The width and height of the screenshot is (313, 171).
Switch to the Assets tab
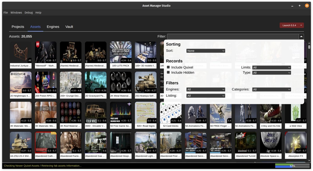[x=35, y=27]
